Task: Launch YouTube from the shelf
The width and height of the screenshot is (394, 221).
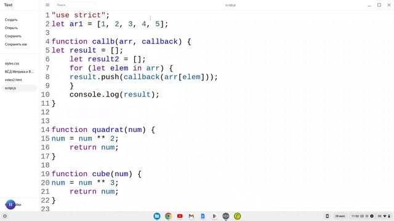Action: (x=180, y=216)
